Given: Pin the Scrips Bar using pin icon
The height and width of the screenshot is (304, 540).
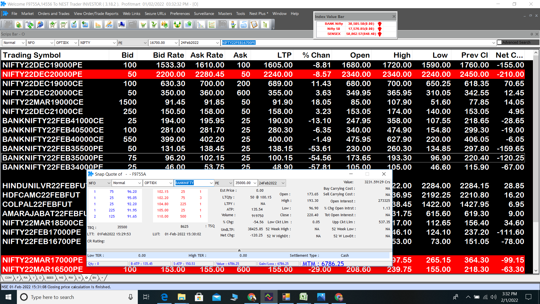Looking at the screenshot, I should 532,34.
